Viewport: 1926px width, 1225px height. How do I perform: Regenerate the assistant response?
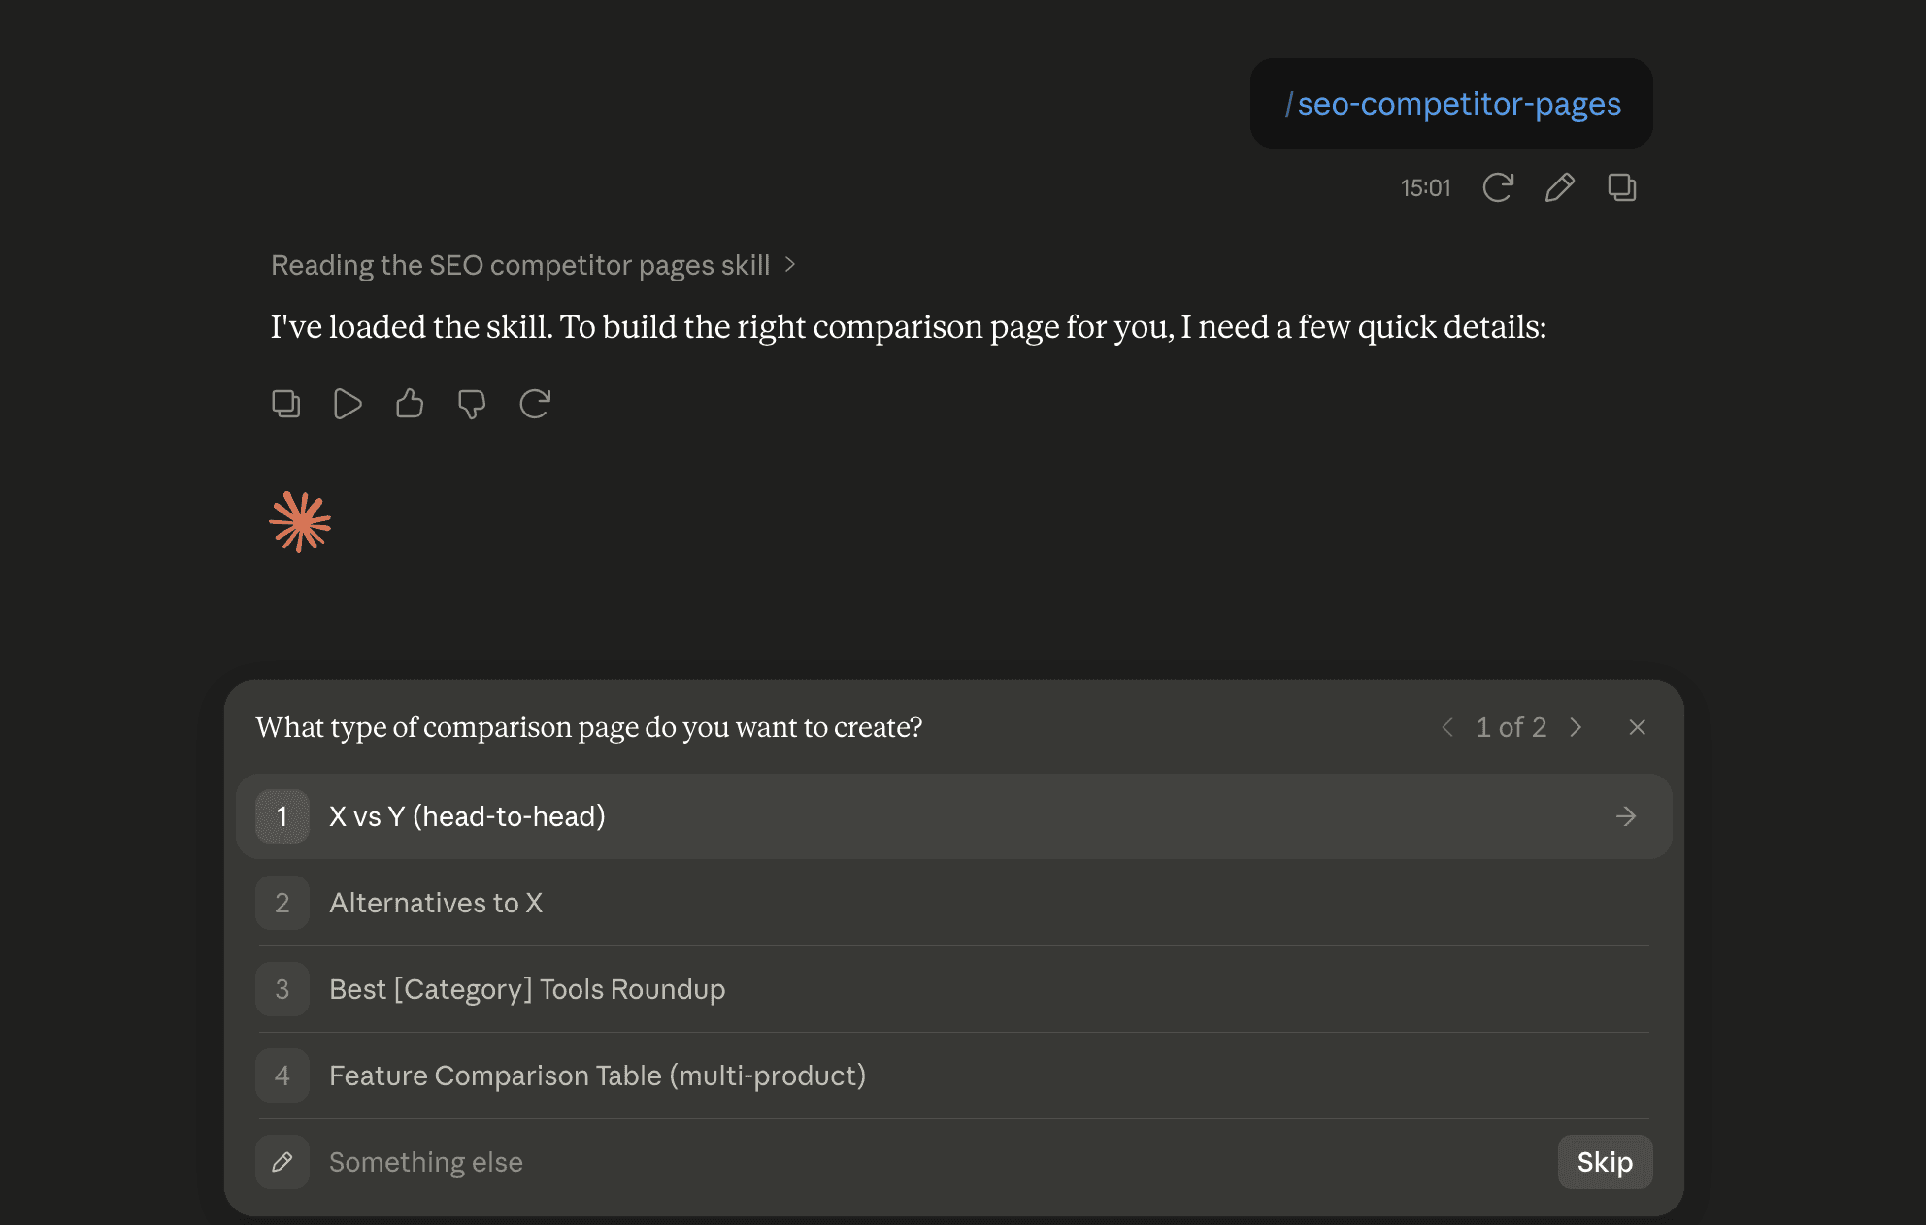[535, 403]
